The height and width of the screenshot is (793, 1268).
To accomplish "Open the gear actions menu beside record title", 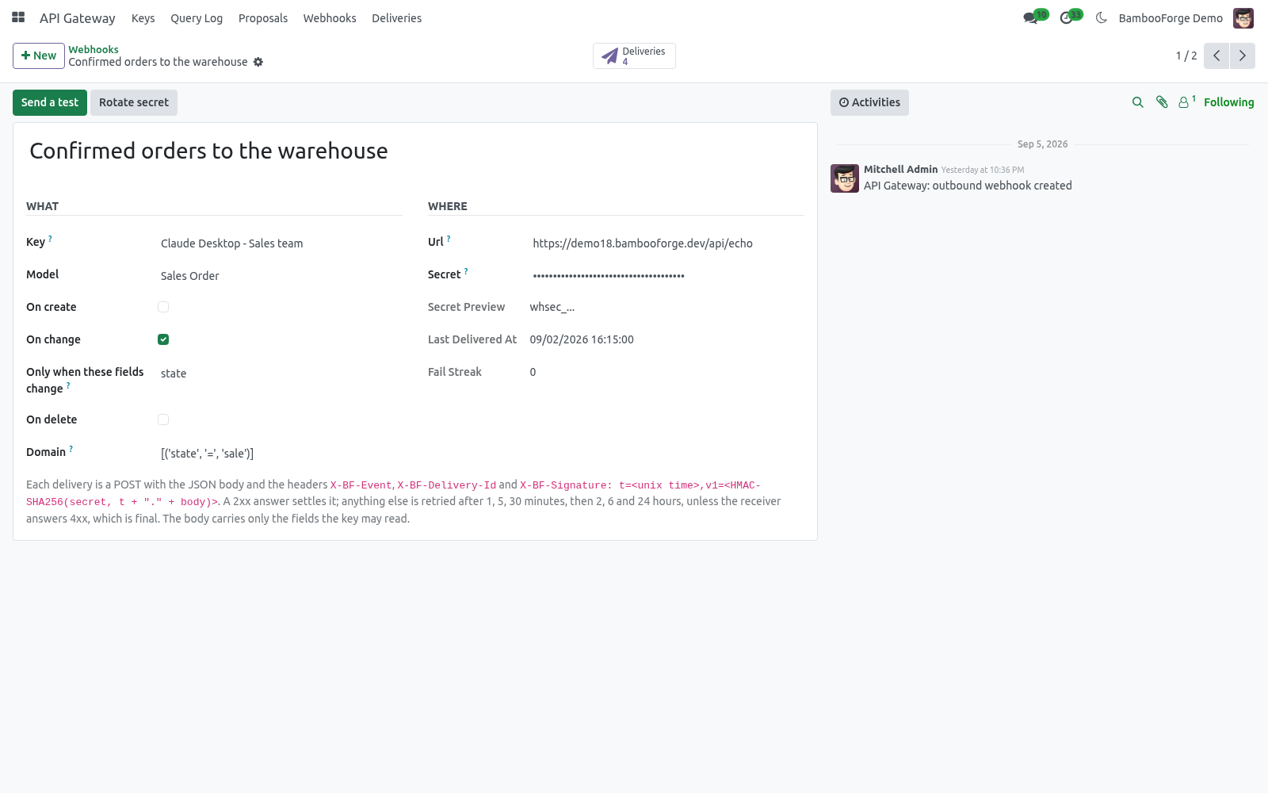I will click(x=258, y=62).
